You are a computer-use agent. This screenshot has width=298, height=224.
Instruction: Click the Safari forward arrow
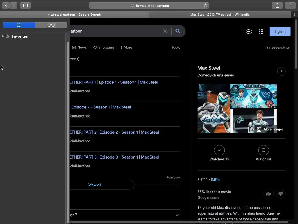[x=13, y=6]
